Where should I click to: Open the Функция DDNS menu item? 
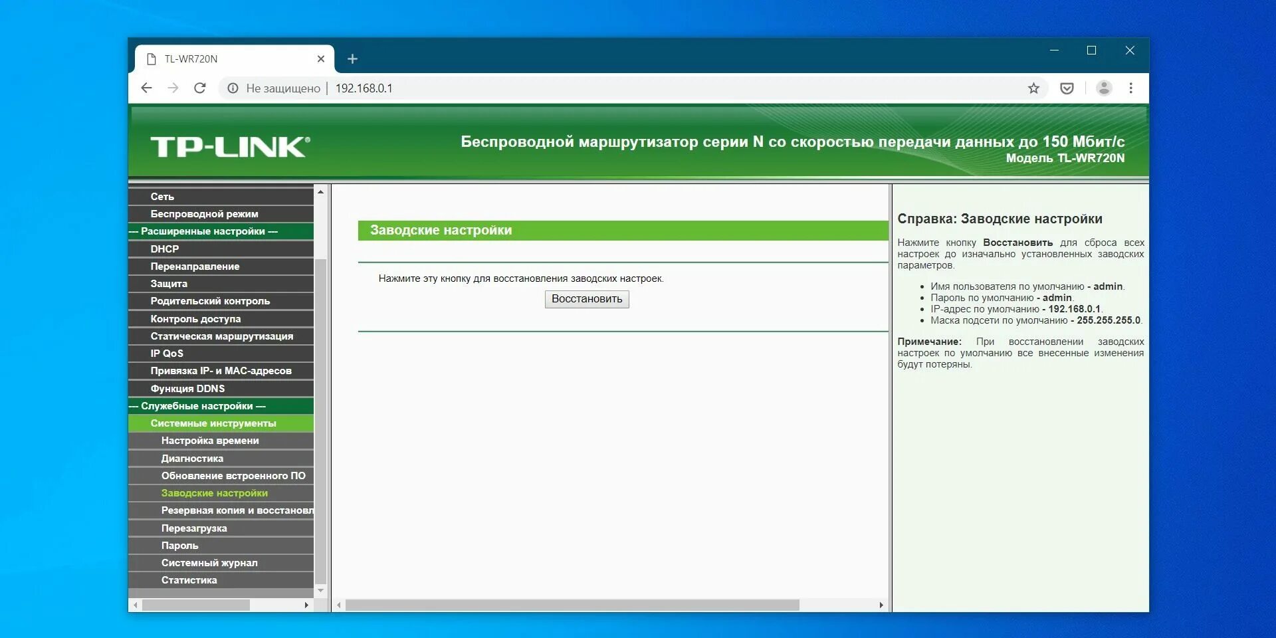tap(221, 389)
